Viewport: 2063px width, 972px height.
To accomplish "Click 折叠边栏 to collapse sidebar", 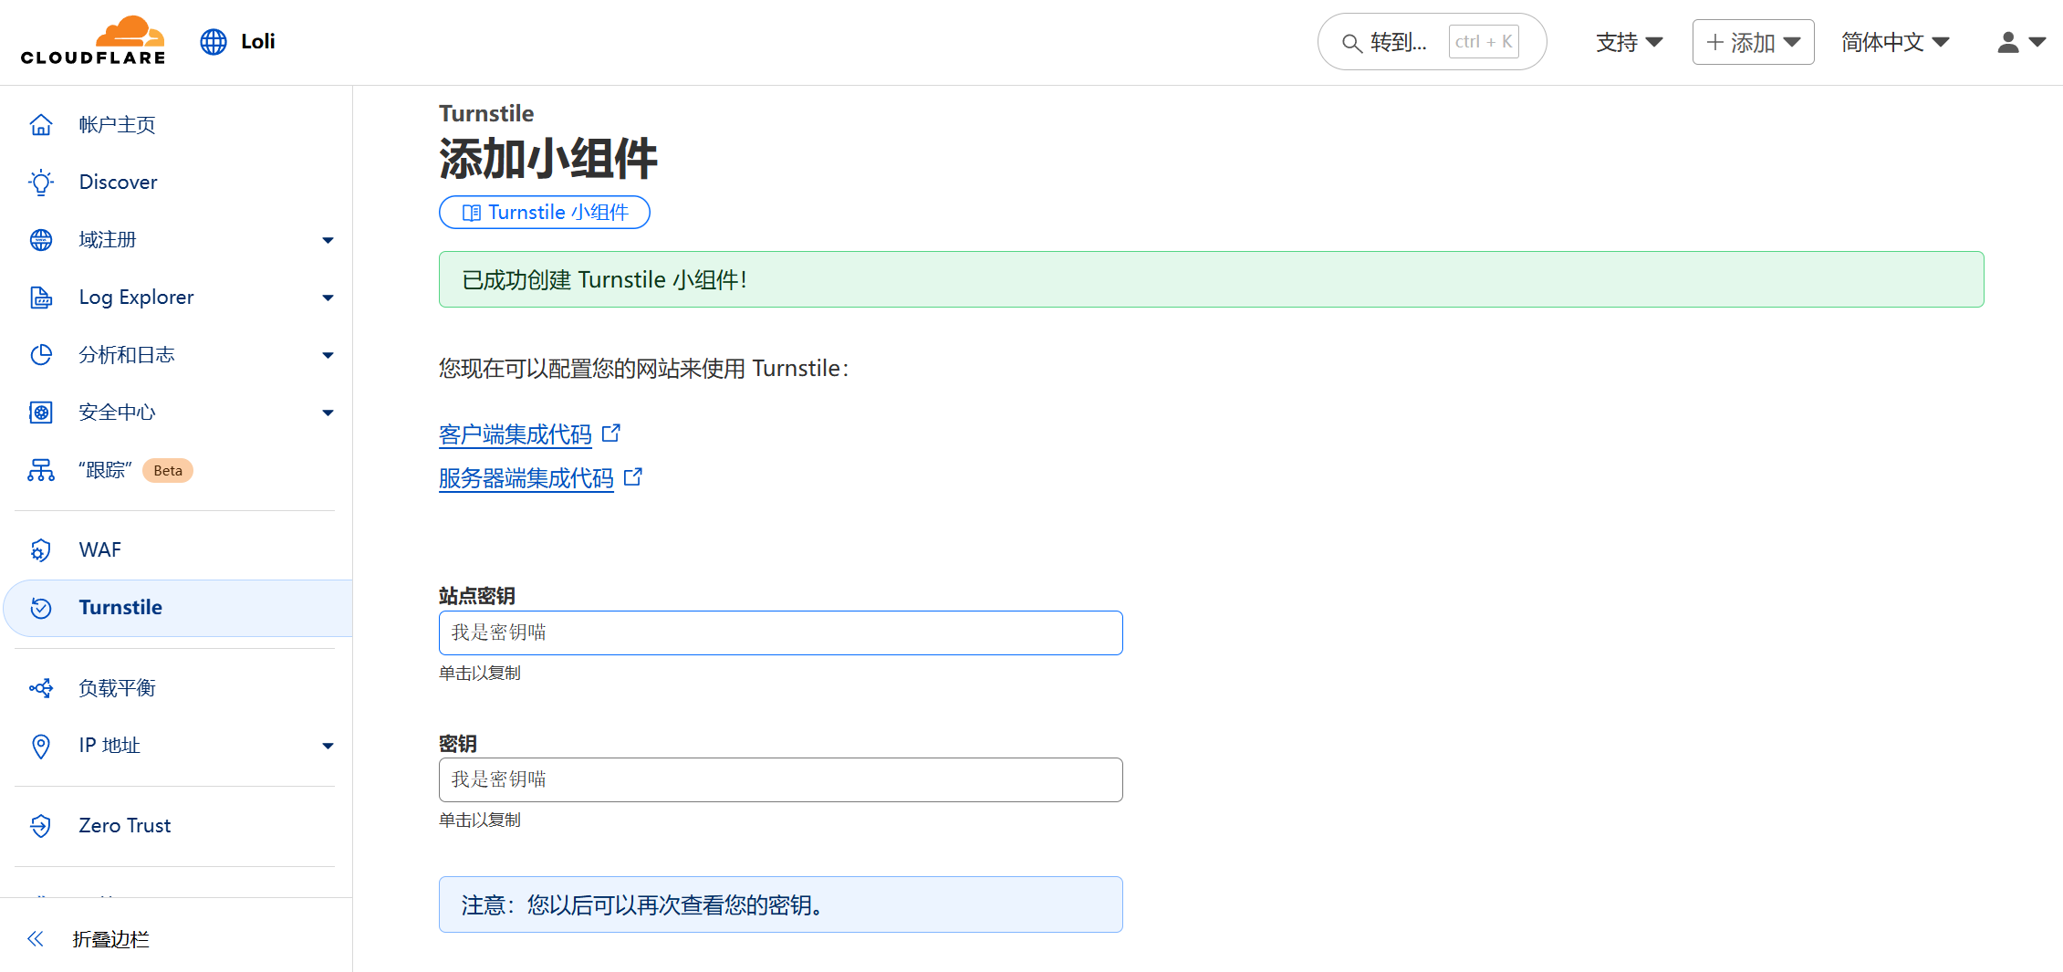I will pyautogui.click(x=110, y=939).
